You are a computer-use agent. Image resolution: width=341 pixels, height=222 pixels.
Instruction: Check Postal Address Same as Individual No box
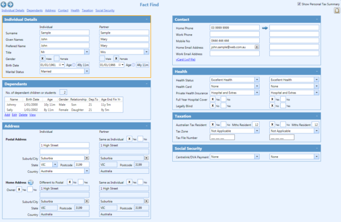(x=140, y=139)
